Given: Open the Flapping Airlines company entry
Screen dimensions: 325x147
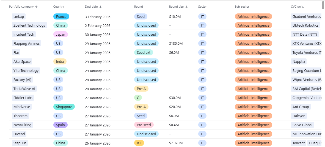Looking at the screenshot, I should pos(27,44).
